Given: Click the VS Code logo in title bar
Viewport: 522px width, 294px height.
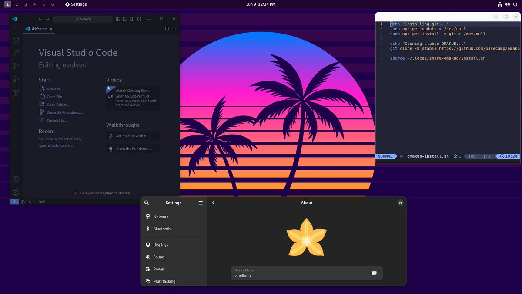Looking at the screenshot, I should click(x=14, y=19).
